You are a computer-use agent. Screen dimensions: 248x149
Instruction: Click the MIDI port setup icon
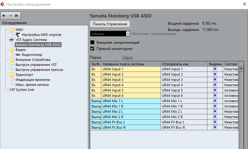pyautogui.click(x=18, y=35)
